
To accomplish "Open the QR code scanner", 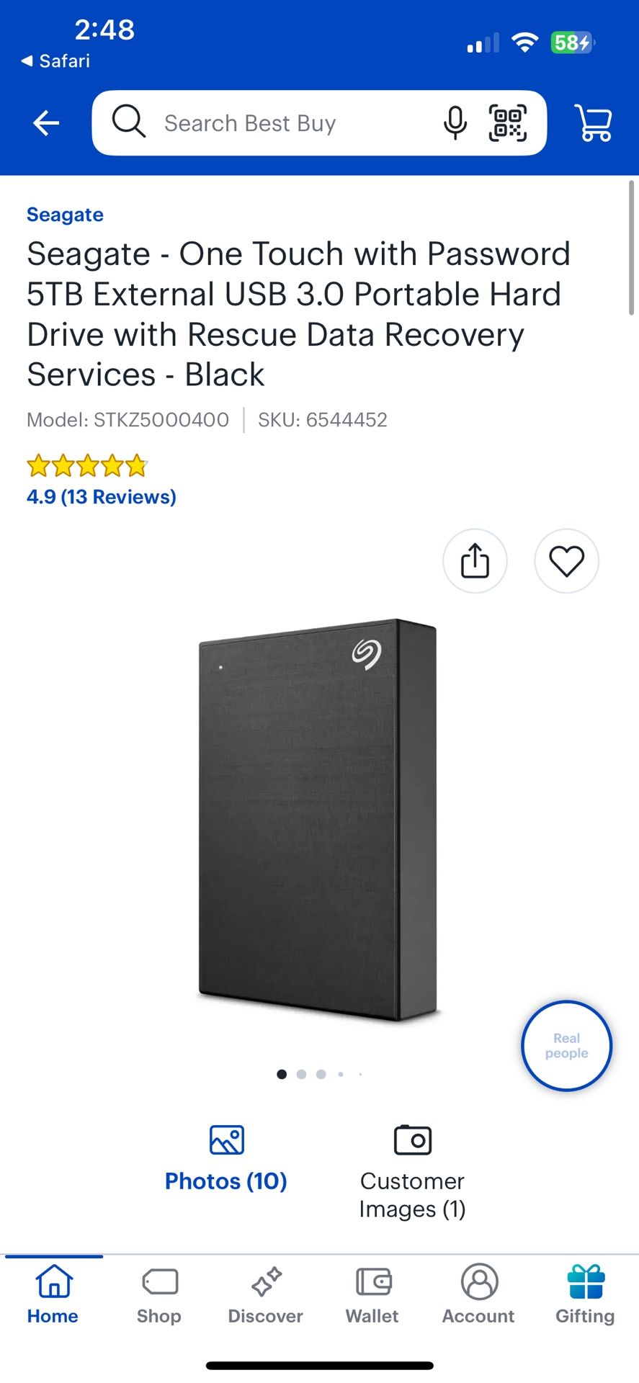I will [x=508, y=123].
